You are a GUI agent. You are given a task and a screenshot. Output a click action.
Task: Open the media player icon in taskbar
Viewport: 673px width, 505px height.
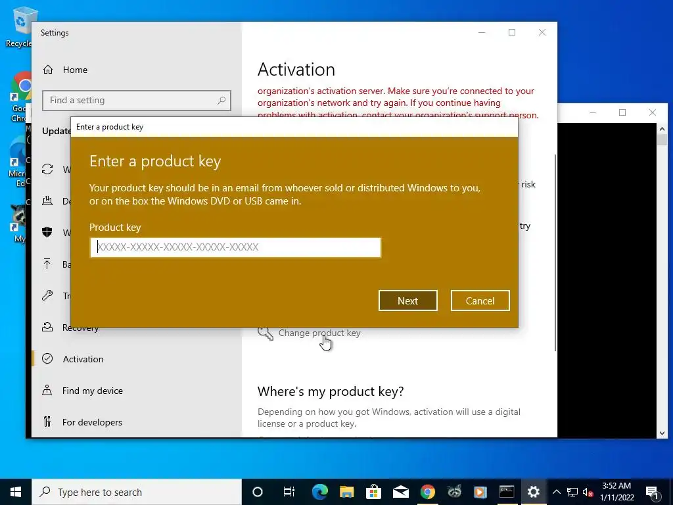point(480,492)
